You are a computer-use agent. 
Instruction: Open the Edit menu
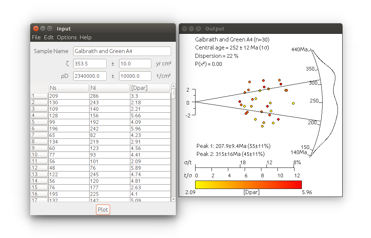click(49, 37)
